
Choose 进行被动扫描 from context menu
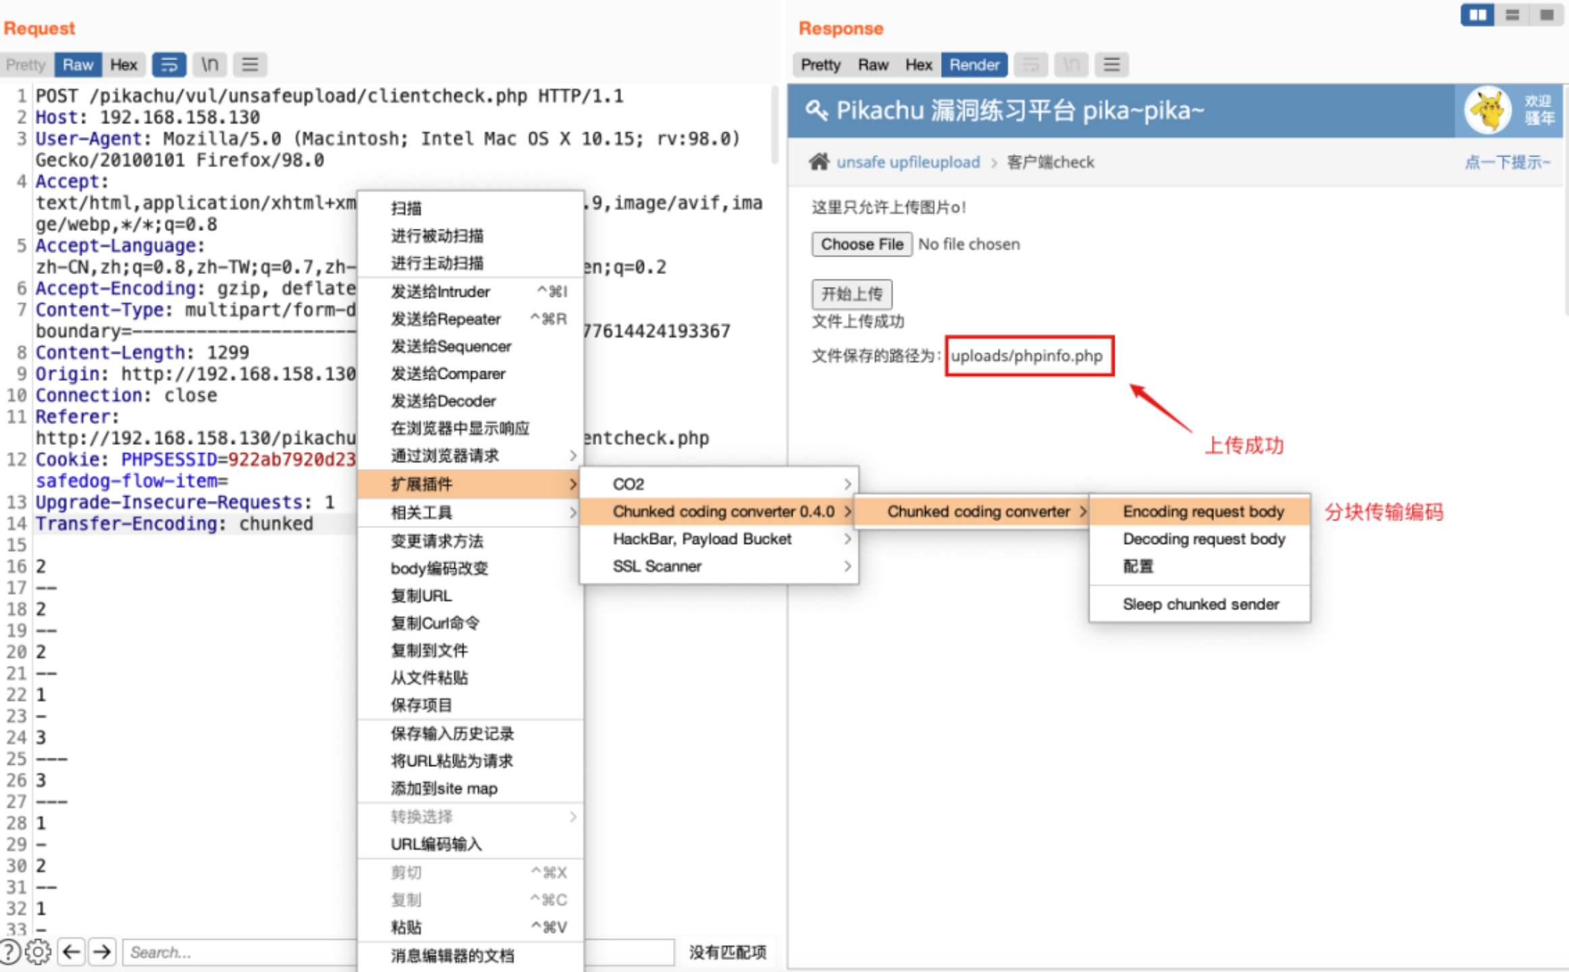point(470,236)
